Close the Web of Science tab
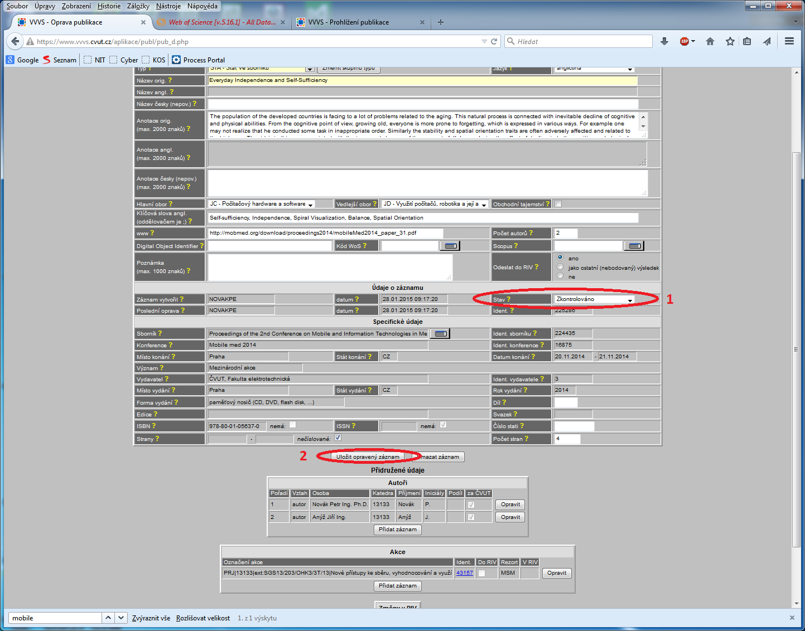The width and height of the screenshot is (805, 631). [283, 22]
